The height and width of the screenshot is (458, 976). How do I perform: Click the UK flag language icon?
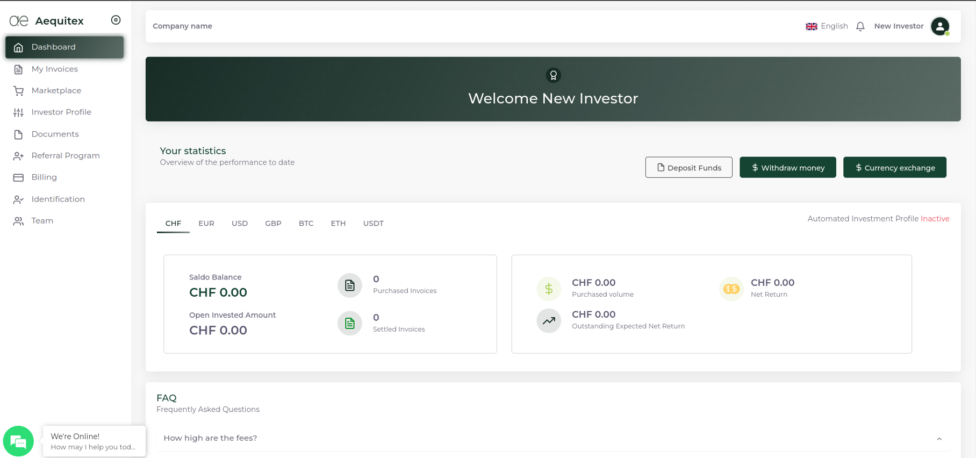812,26
